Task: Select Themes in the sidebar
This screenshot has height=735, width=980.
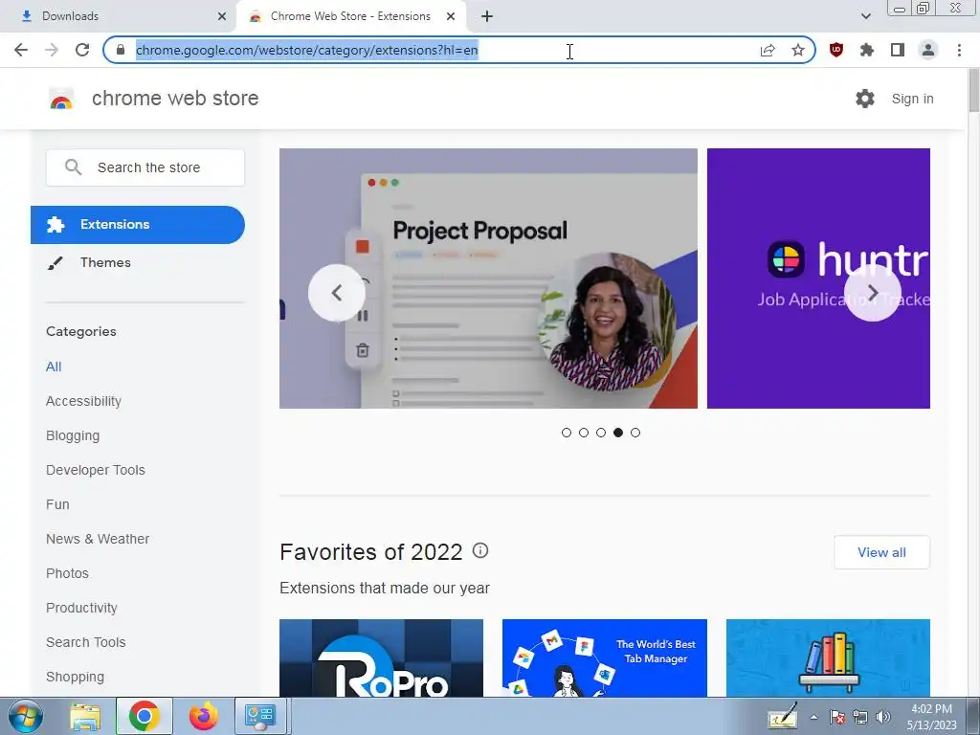Action: click(105, 262)
